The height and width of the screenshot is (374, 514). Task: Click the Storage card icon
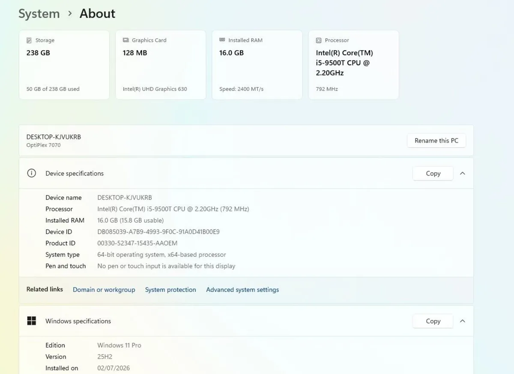click(x=29, y=40)
